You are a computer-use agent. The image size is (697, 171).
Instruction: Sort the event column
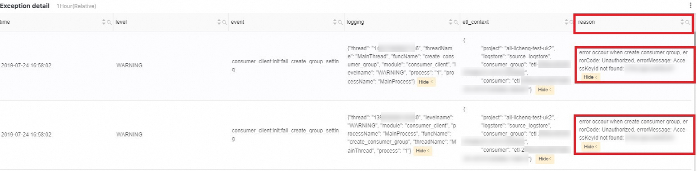(334, 22)
